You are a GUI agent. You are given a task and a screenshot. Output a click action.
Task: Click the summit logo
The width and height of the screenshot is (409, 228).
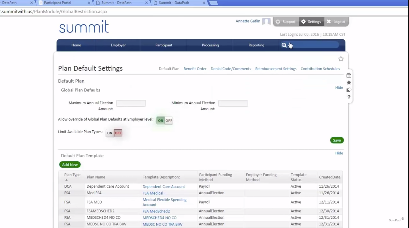tap(84, 27)
